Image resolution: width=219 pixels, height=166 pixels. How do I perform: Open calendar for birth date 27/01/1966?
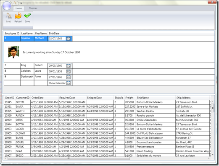coord(69,77)
